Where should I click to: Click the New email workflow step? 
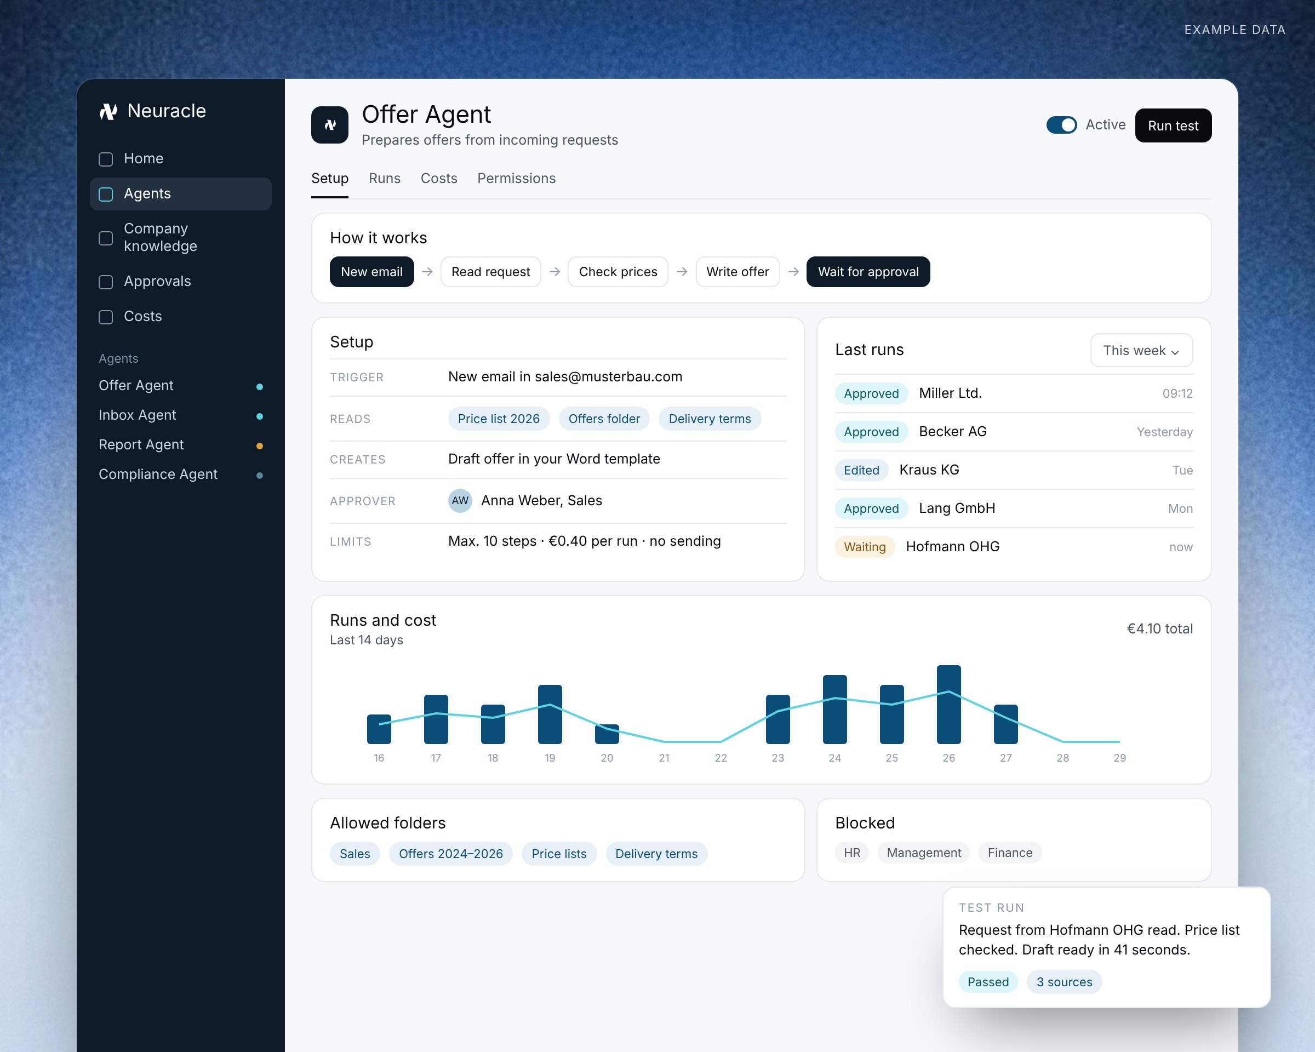[x=371, y=272]
